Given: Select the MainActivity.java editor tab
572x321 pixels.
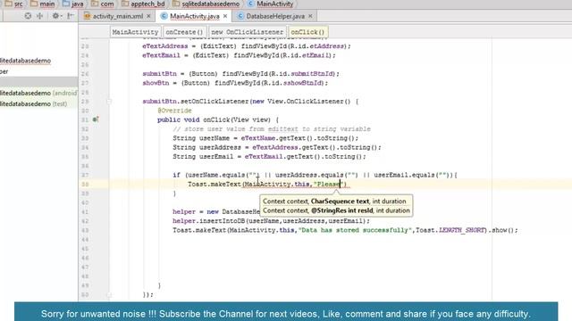Looking at the screenshot, I should coord(195,16).
